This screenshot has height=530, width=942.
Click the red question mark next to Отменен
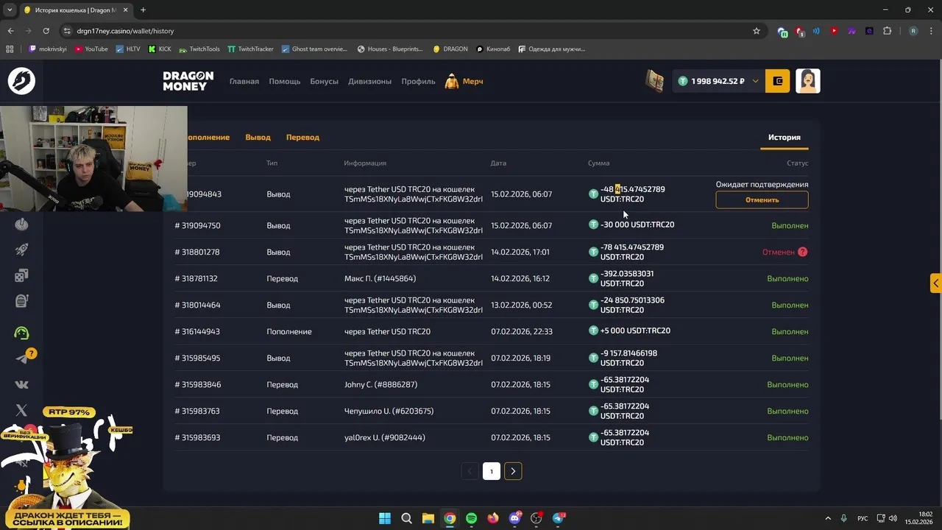pos(802,252)
